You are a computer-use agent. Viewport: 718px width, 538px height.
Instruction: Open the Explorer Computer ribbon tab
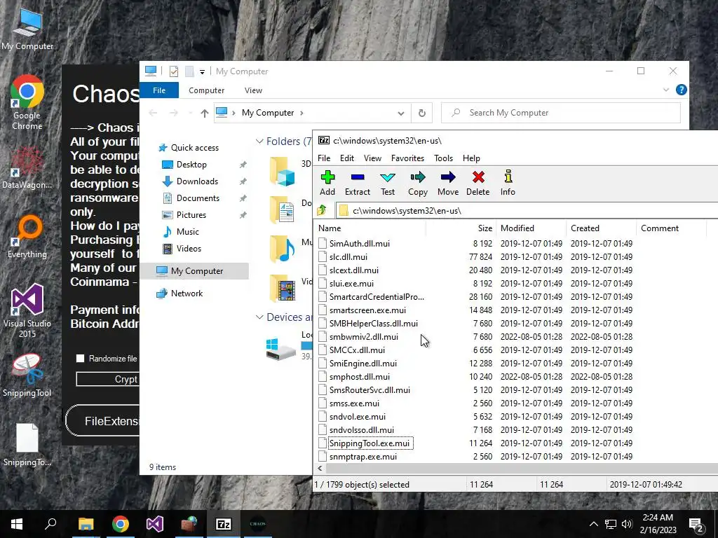click(207, 90)
